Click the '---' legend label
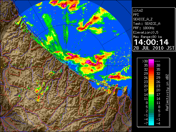The image size is (176, 132). [157, 61]
